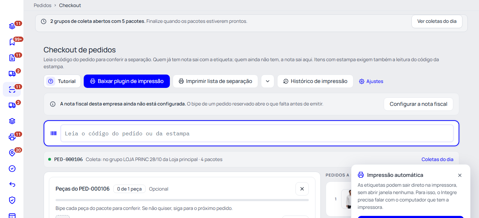Click the Checkout breadcrumb item
The image size is (479, 218).
coord(70,5)
